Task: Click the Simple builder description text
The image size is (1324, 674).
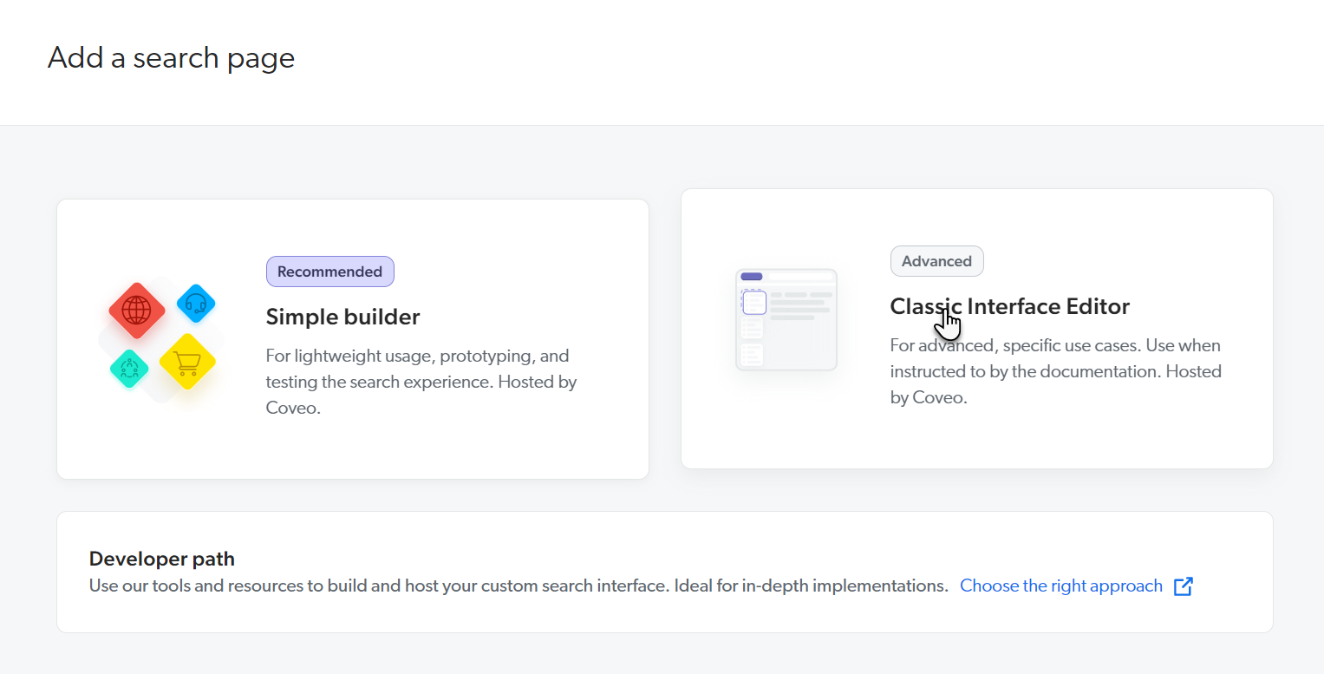Action: click(421, 382)
